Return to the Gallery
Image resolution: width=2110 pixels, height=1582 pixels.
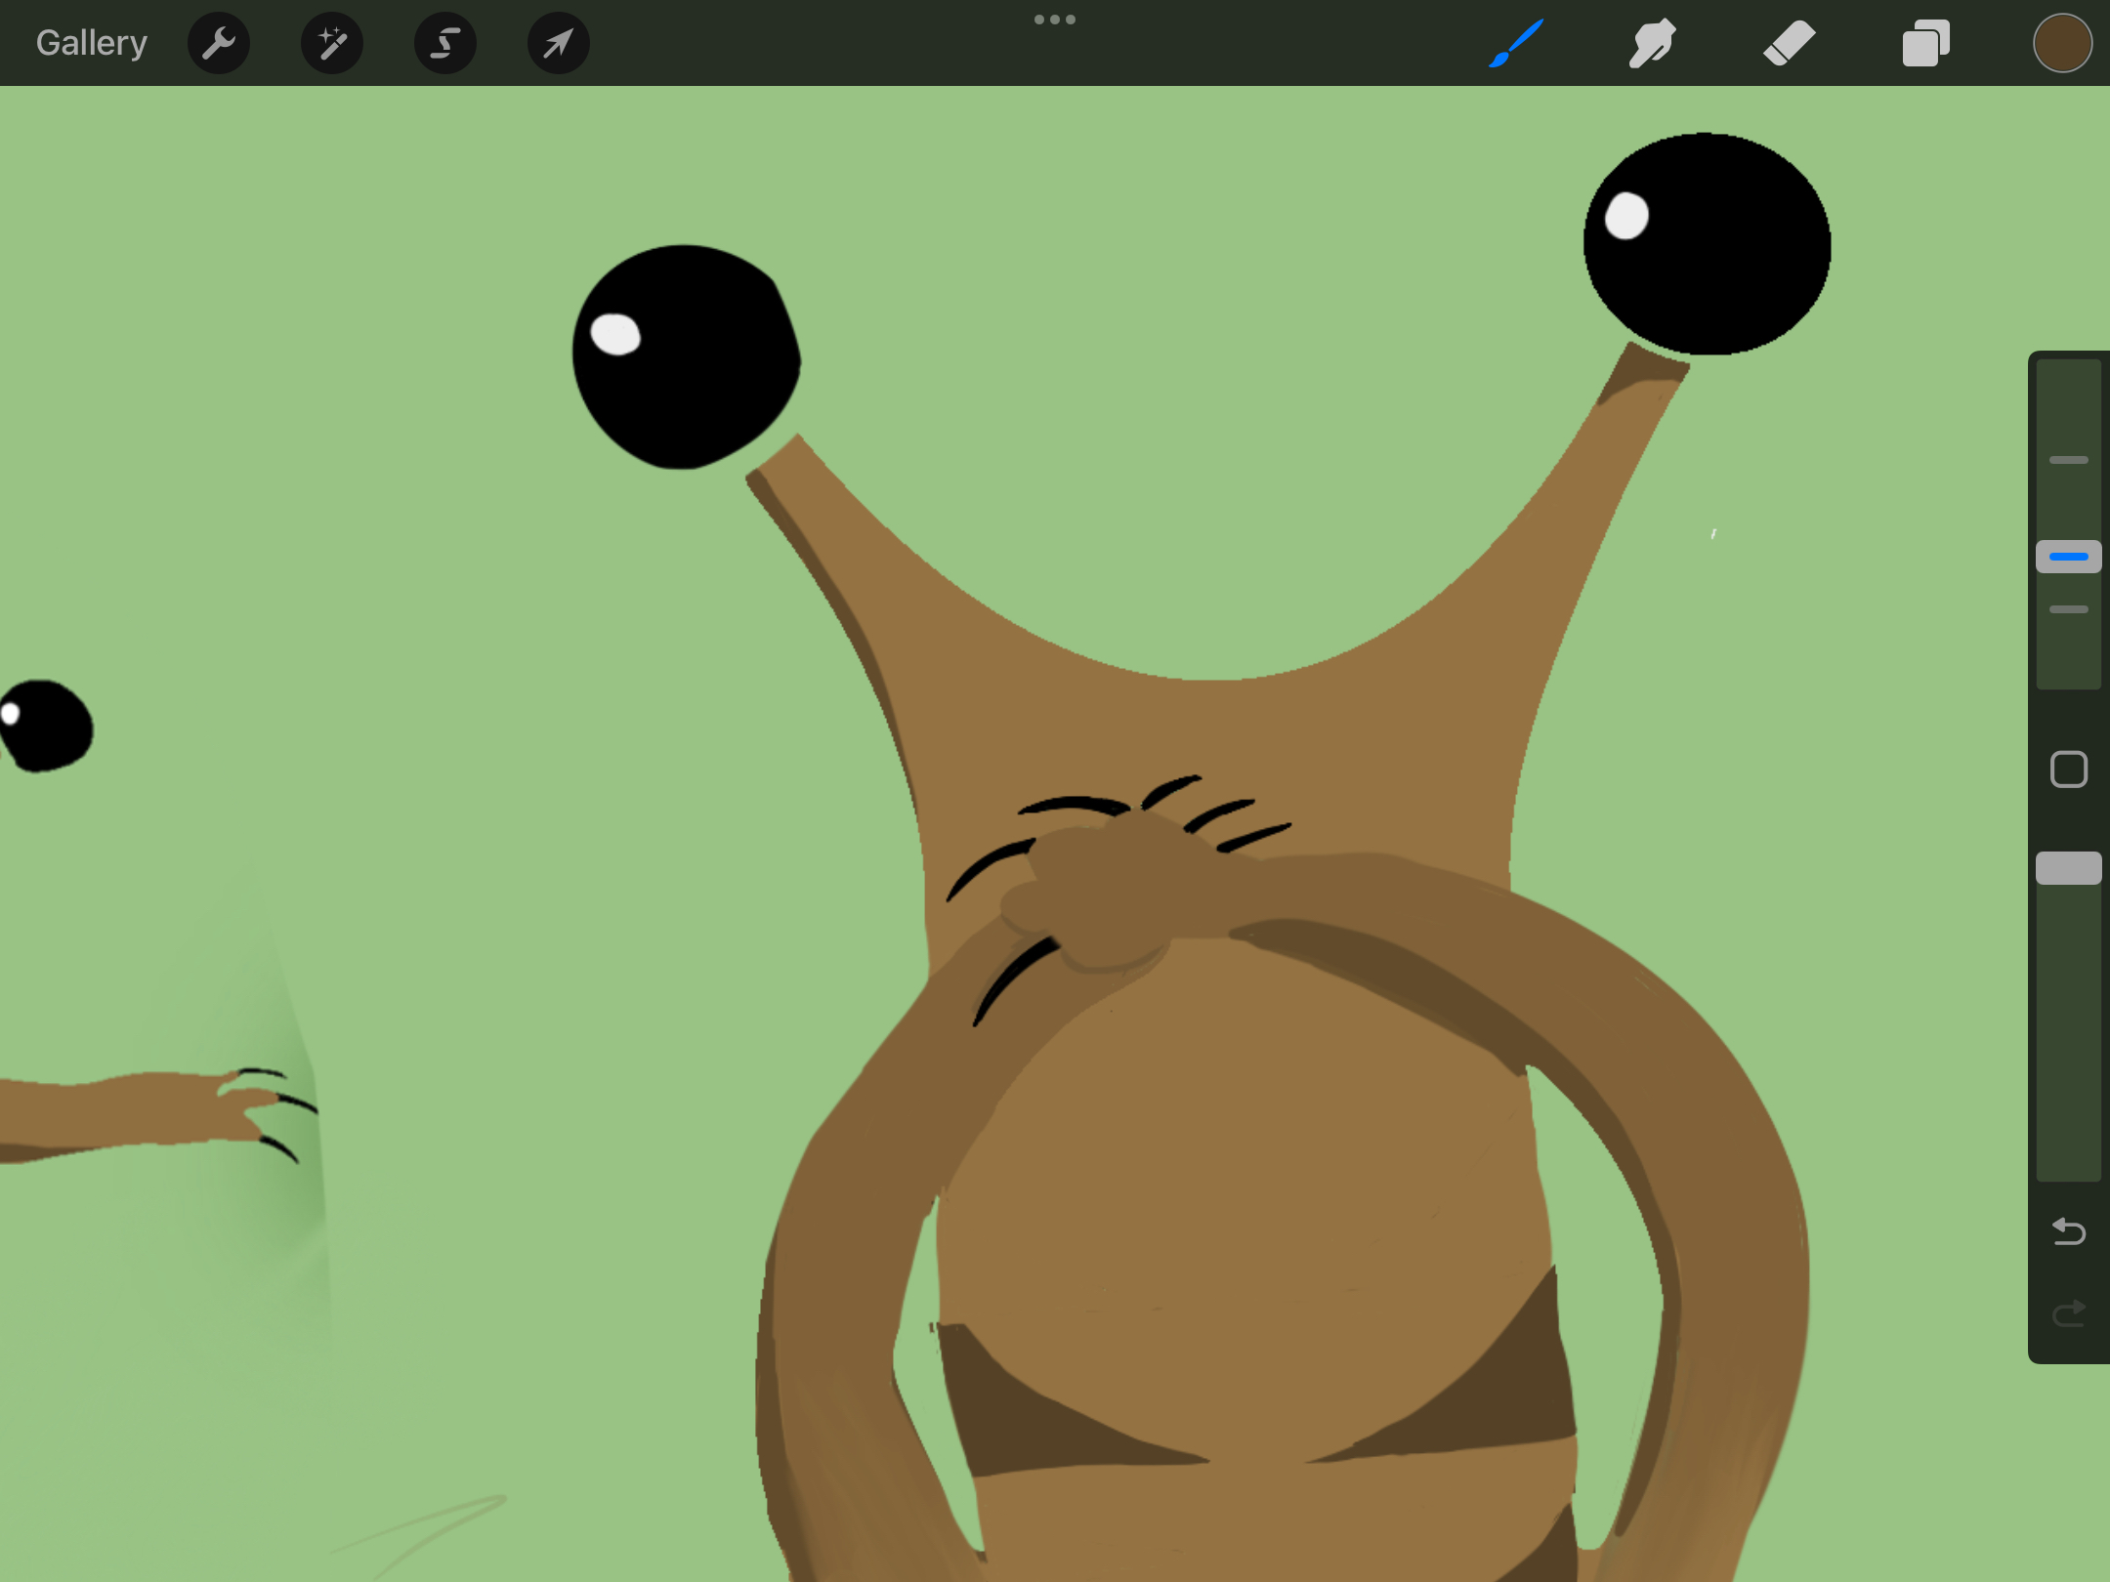pyautogui.click(x=92, y=43)
